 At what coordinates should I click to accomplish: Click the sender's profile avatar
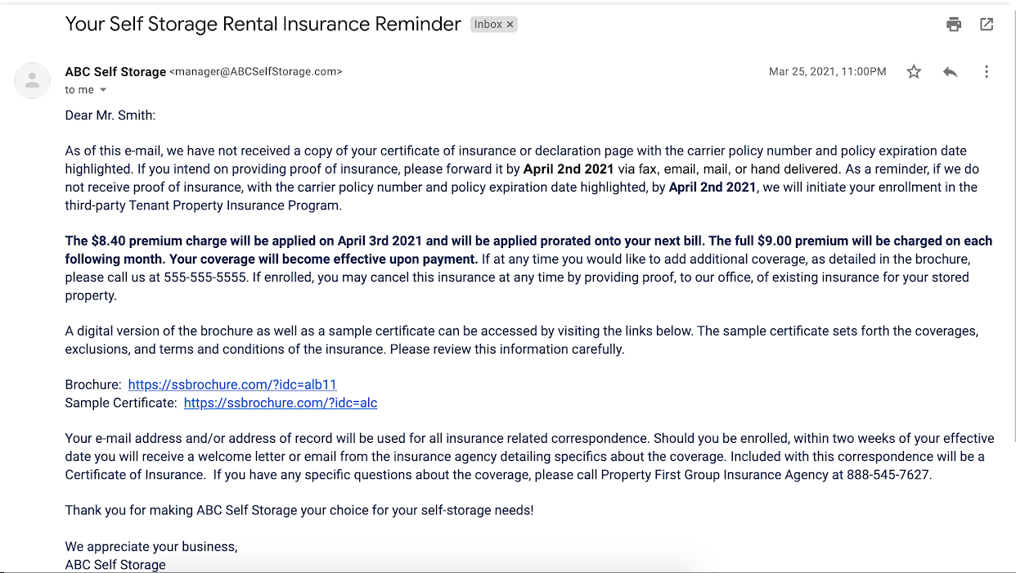coord(33,80)
